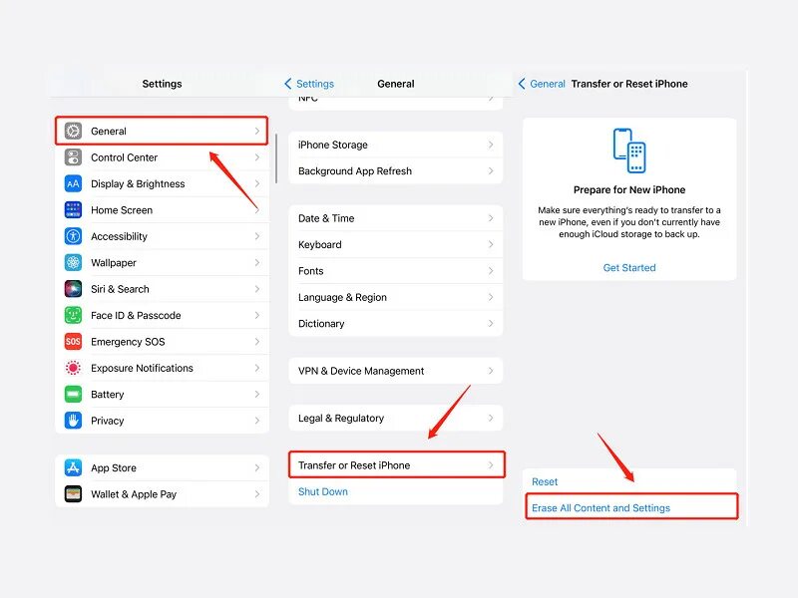Tap the Privacy hand icon

click(73, 421)
